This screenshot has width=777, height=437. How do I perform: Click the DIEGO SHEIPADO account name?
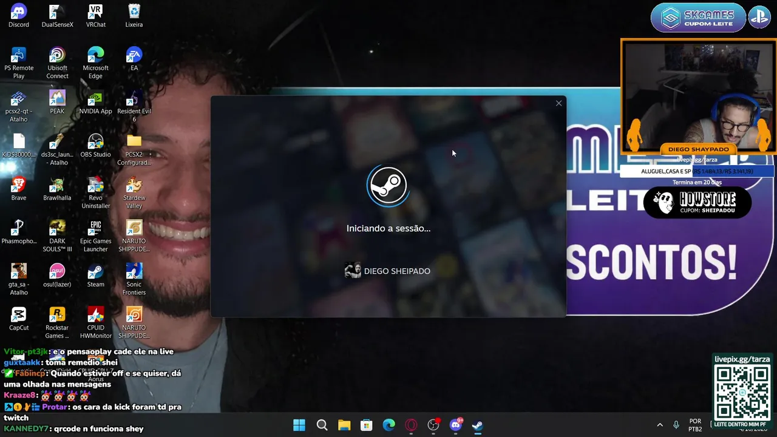(397, 271)
